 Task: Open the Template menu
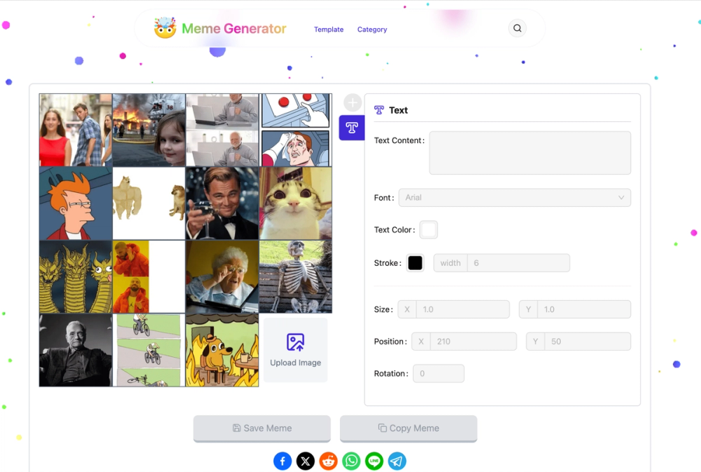pos(329,29)
